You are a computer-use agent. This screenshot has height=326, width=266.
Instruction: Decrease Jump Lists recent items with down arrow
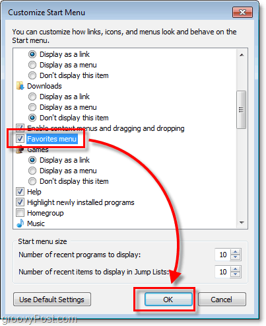point(236,274)
